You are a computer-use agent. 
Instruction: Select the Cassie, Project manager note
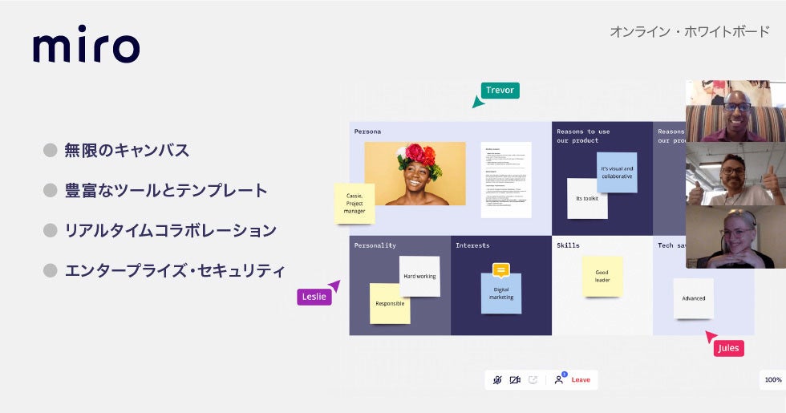tap(355, 204)
